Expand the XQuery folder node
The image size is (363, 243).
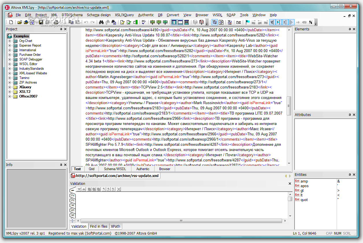[x=10, y=87]
